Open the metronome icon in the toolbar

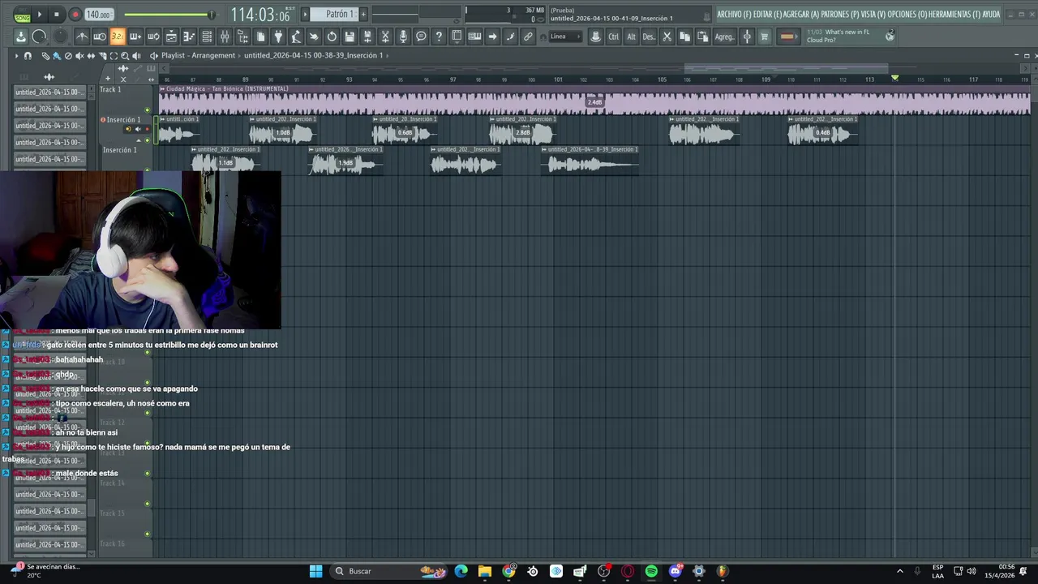(83, 36)
